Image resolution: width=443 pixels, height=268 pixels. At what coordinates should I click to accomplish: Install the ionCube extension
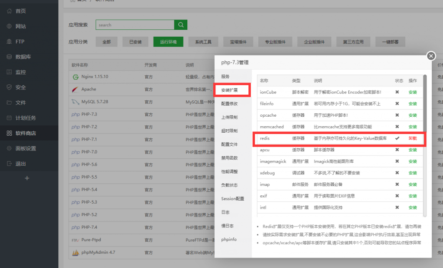pos(413,92)
